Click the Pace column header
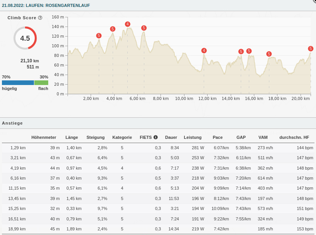This screenshot has height=235, width=316. 218,137
